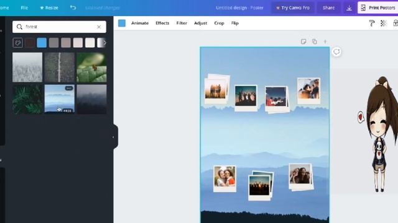Viewport: 398px width, 223px height.
Task: Clear the forest search text
Action: click(99, 27)
